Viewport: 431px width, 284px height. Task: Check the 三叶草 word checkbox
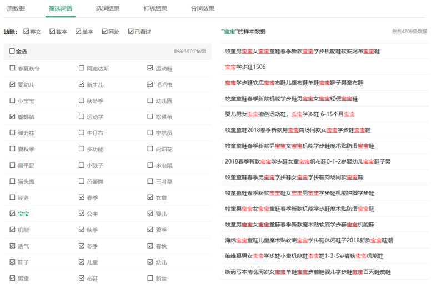point(150,181)
